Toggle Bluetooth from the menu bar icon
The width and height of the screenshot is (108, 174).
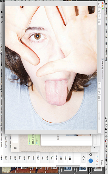click(x=106, y=132)
